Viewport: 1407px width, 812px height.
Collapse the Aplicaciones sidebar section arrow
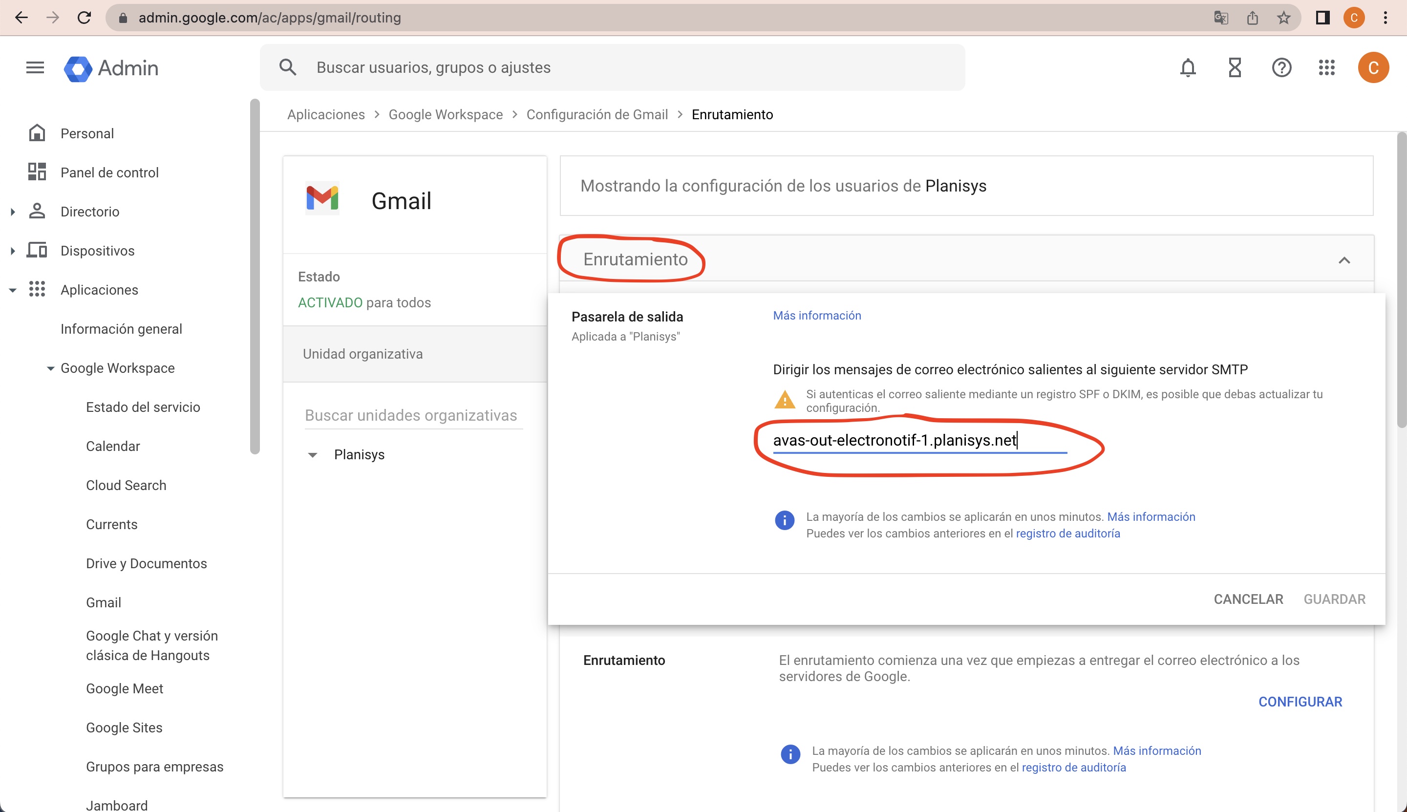coord(13,290)
